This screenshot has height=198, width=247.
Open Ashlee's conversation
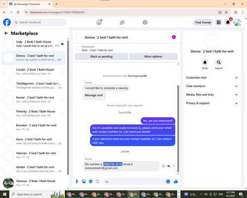[34, 169]
